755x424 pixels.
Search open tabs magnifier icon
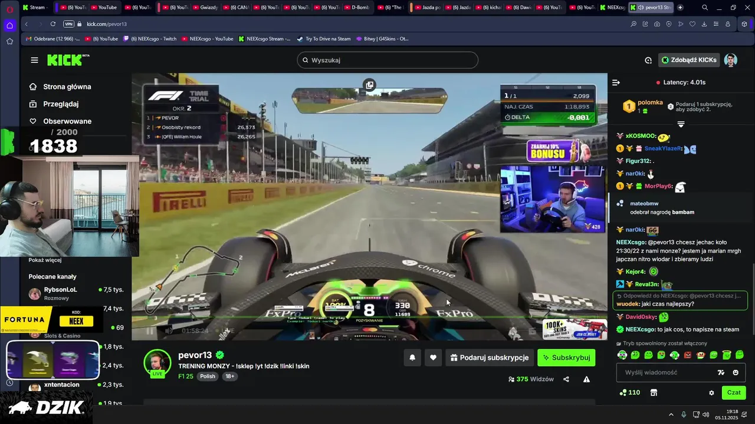pos(705,8)
